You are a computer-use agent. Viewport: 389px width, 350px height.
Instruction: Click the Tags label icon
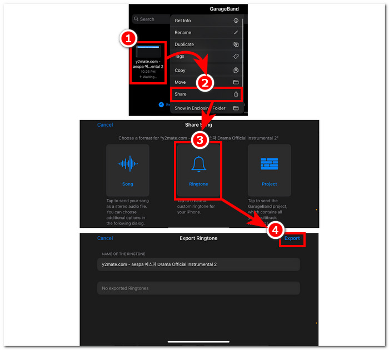tap(236, 56)
